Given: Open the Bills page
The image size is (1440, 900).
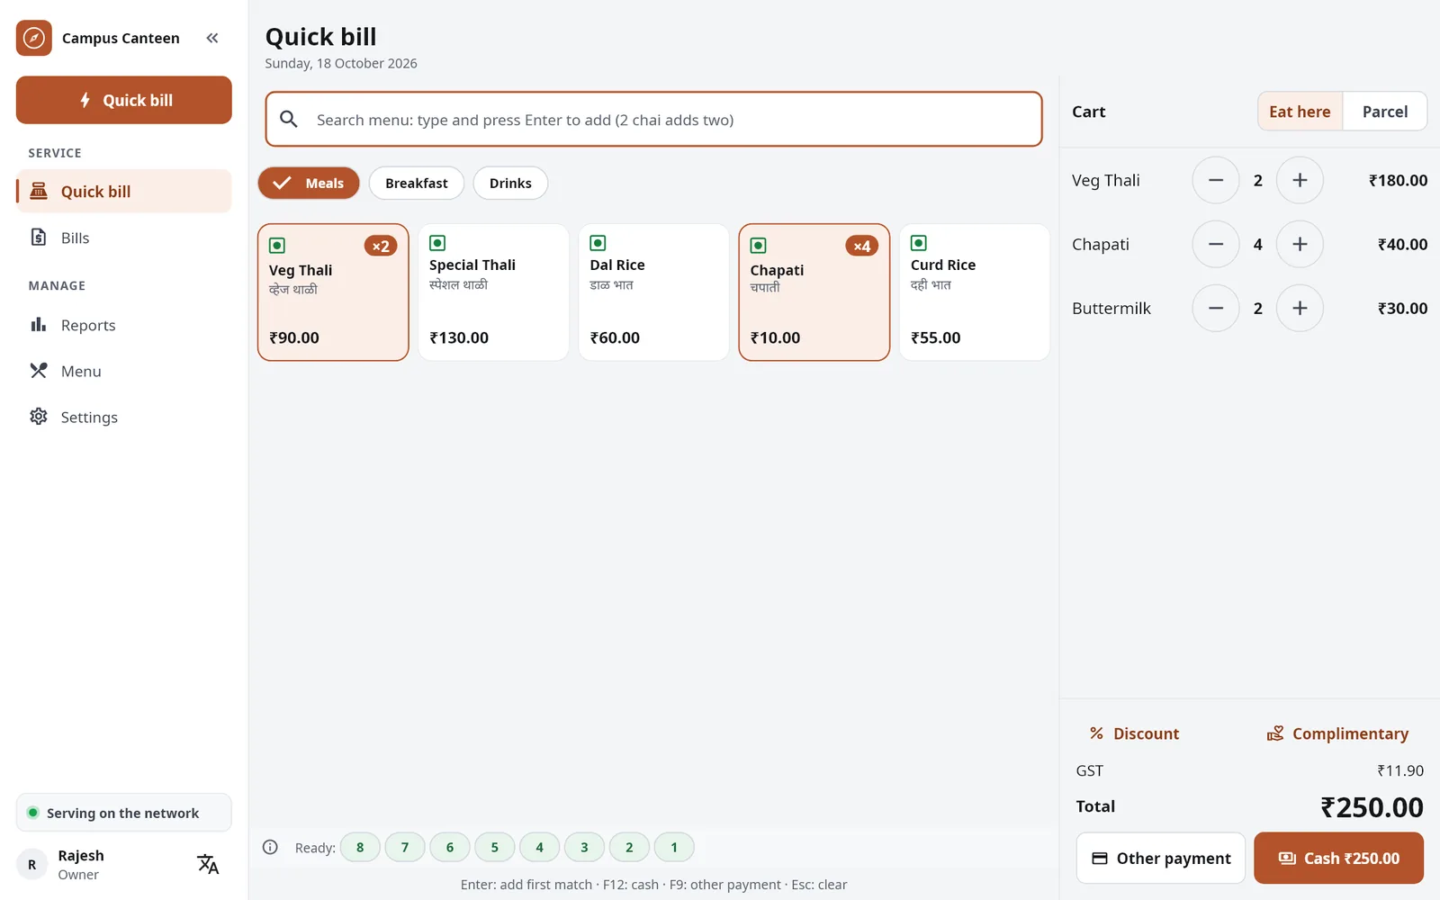Looking at the screenshot, I should (124, 238).
